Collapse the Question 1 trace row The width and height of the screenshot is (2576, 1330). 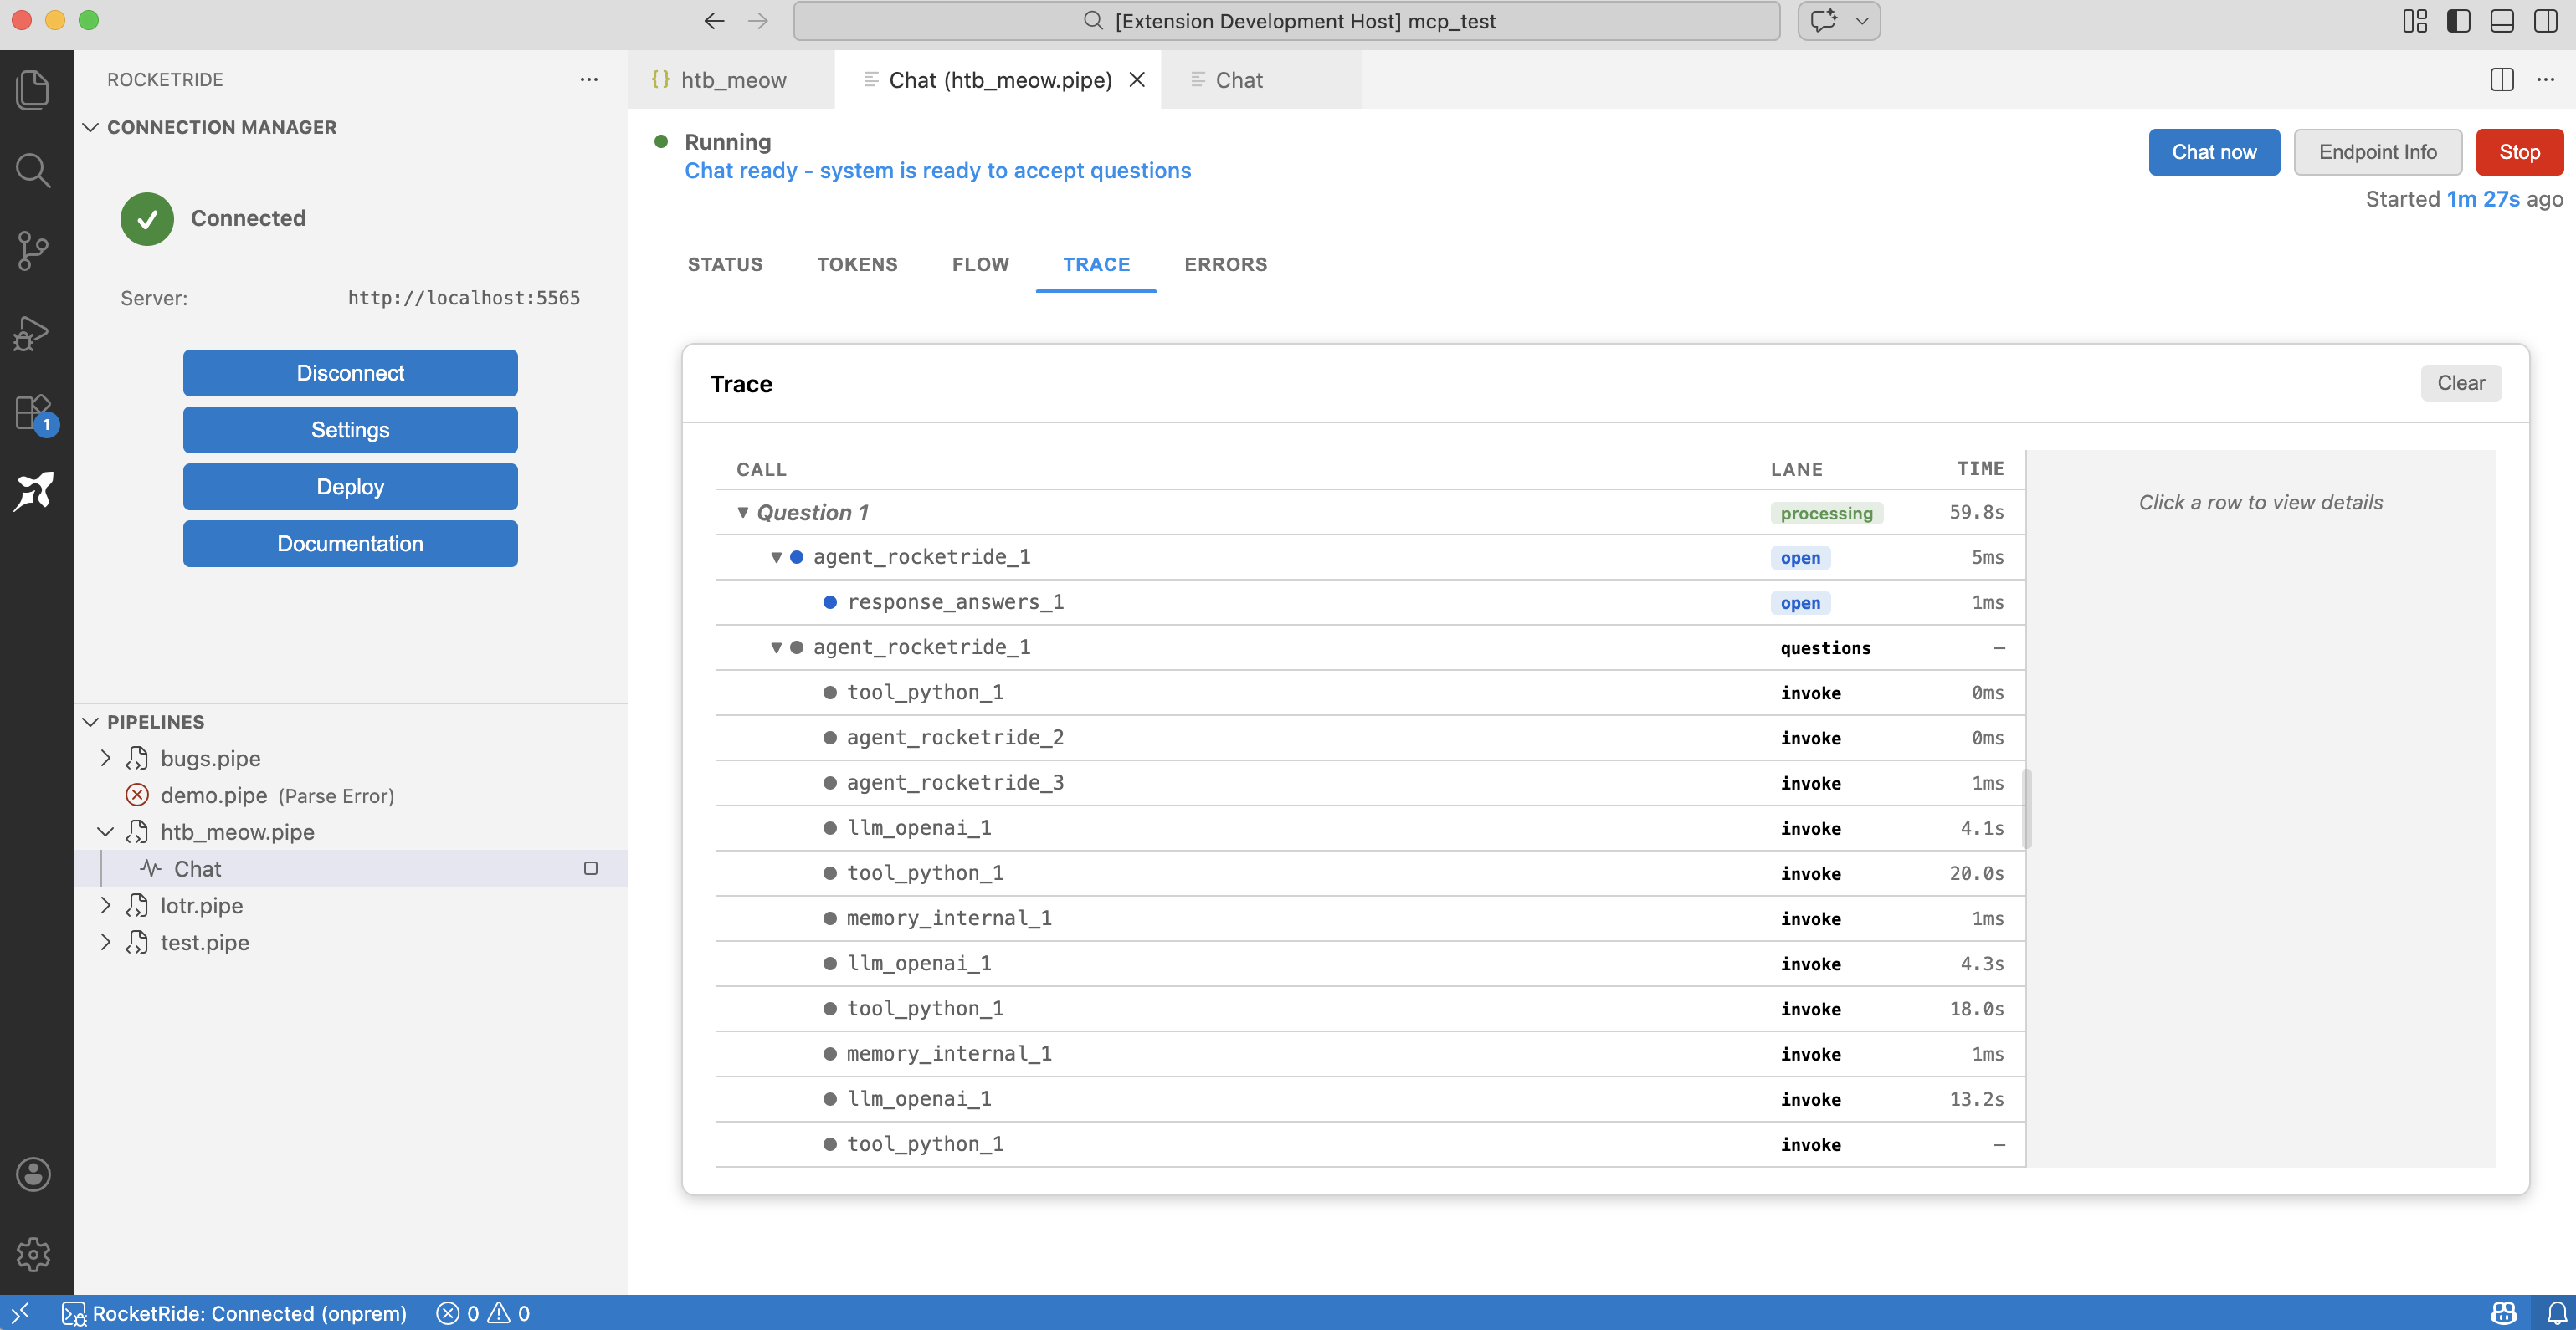pos(743,513)
